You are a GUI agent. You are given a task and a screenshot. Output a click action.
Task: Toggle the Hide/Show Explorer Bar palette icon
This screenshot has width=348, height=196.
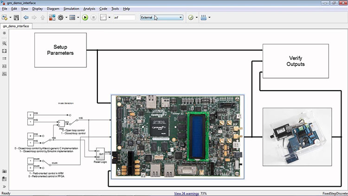tap(4, 33)
